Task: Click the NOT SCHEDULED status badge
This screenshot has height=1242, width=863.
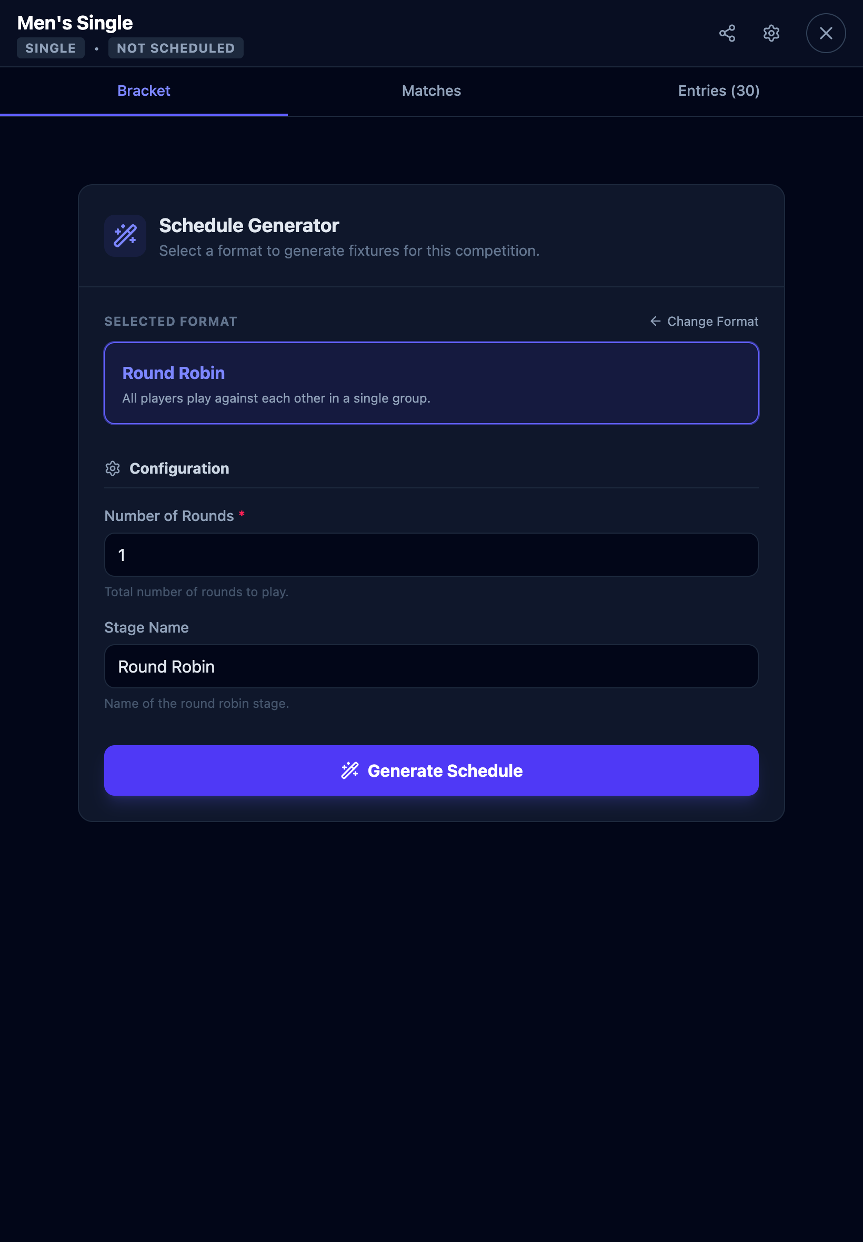Action: pyautogui.click(x=176, y=48)
